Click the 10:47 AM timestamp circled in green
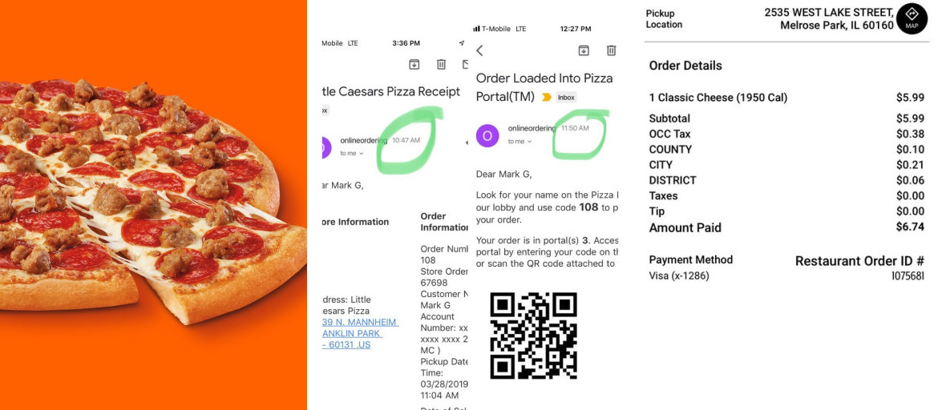 pos(406,140)
